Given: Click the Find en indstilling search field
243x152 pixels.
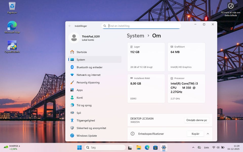Looking at the screenshot, I should point(143,26).
